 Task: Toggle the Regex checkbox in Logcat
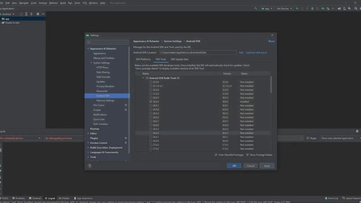click(308, 138)
